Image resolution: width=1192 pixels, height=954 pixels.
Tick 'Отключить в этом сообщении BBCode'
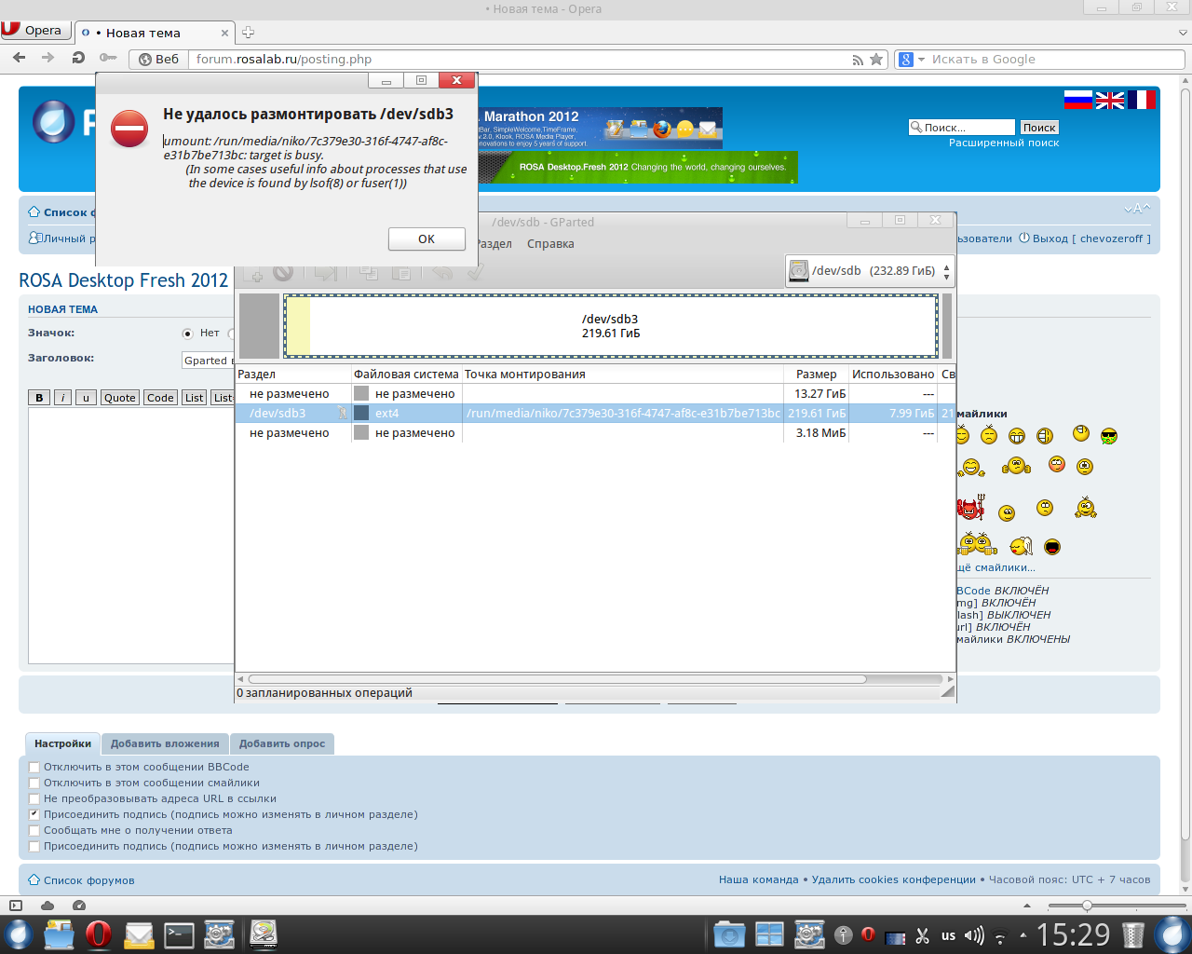[34, 768]
